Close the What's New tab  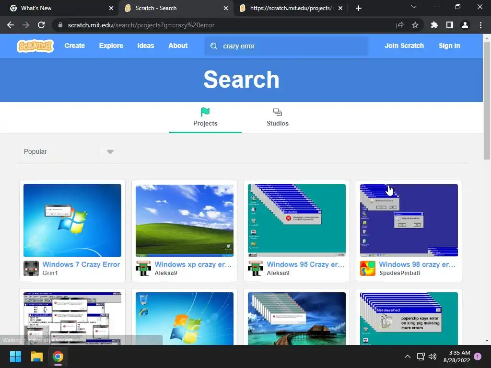(x=111, y=8)
